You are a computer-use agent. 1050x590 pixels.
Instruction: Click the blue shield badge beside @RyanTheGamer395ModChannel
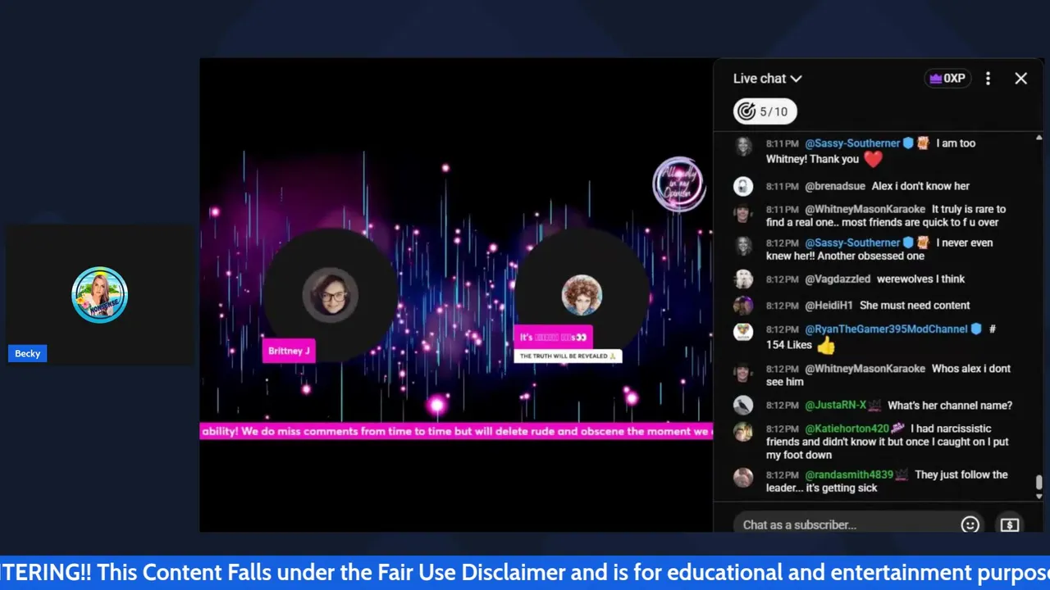(x=976, y=329)
